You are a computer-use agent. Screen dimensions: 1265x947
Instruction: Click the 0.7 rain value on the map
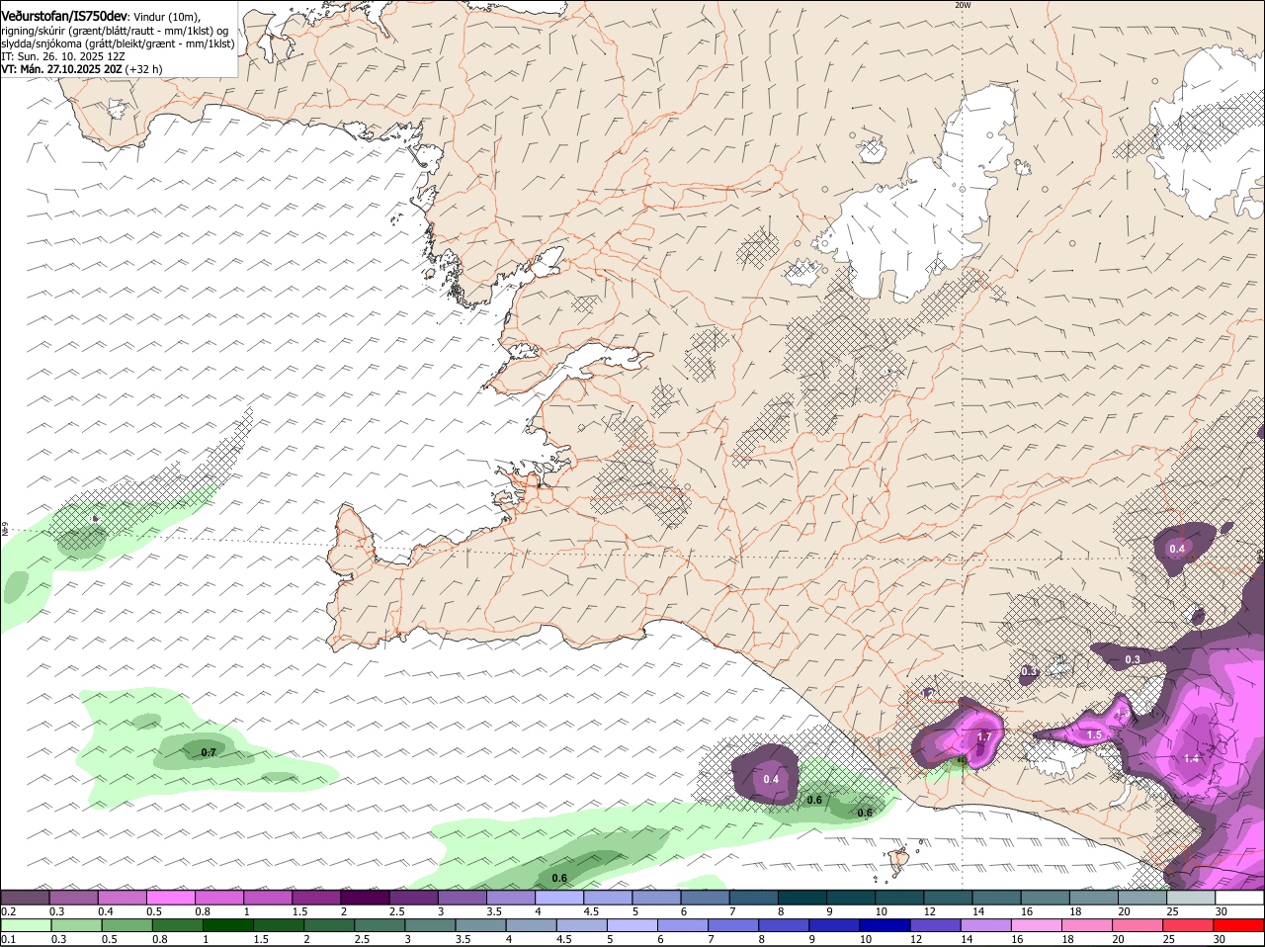[209, 753]
